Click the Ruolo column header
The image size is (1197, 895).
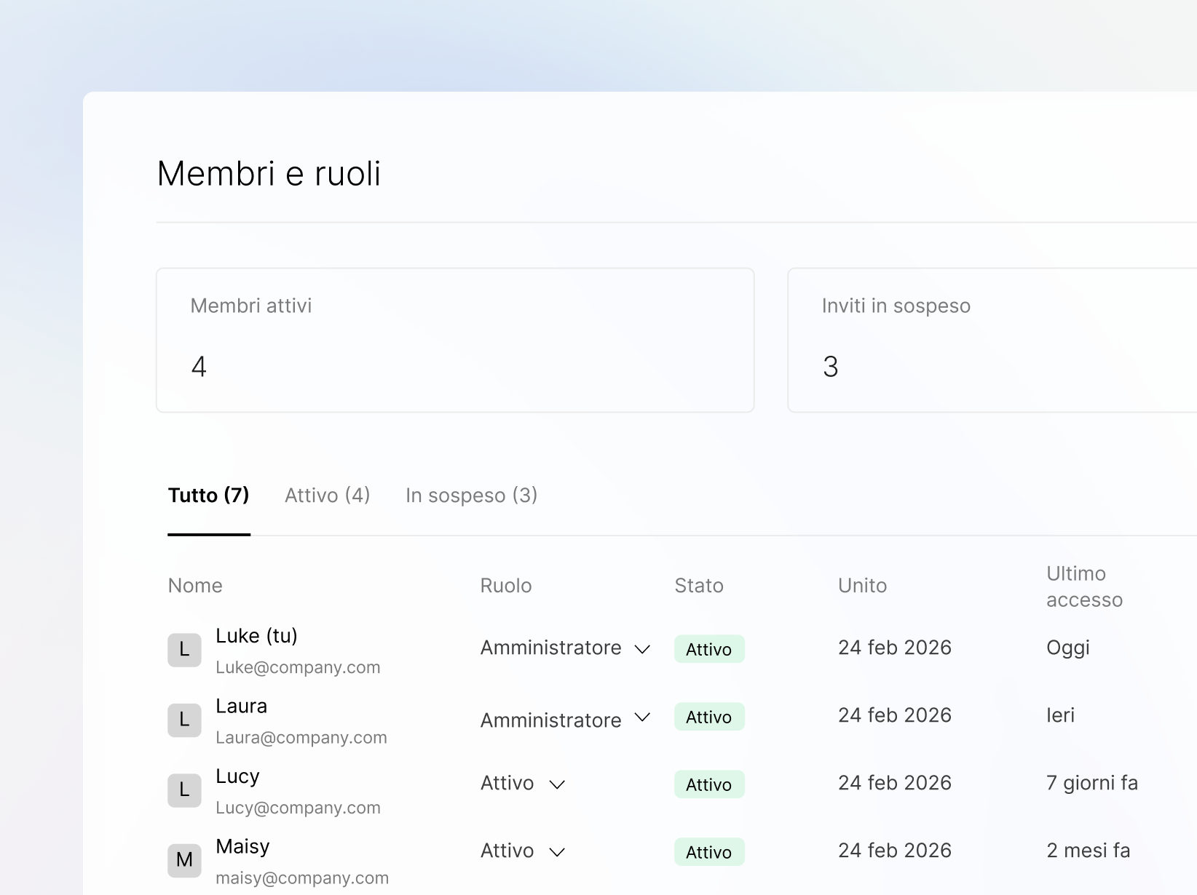pos(506,586)
